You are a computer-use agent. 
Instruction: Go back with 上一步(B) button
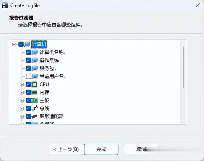66,149
